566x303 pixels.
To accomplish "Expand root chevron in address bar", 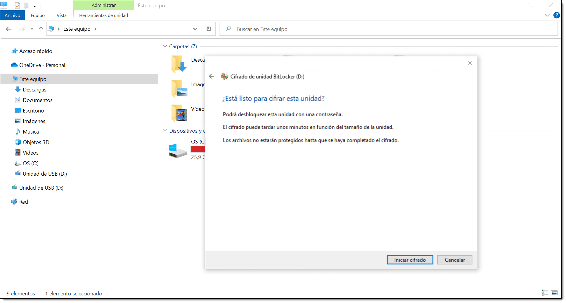I will coord(59,29).
